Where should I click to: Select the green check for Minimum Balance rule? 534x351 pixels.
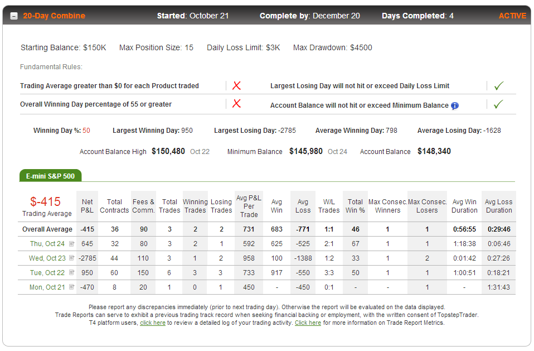click(498, 104)
